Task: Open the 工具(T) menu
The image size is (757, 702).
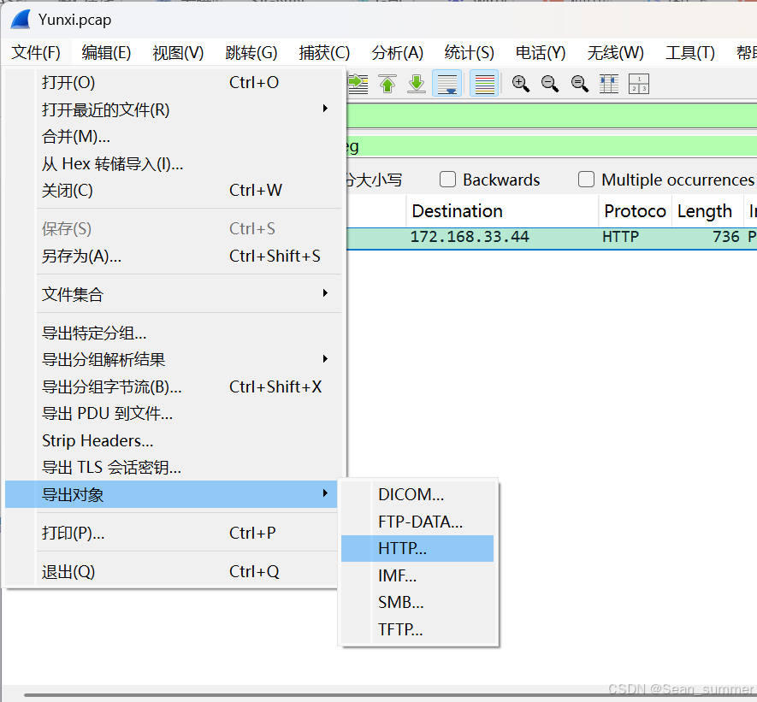Action: 690,52
